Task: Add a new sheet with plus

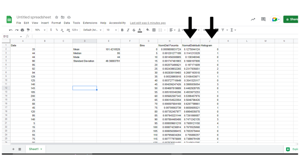Action: click(13, 149)
